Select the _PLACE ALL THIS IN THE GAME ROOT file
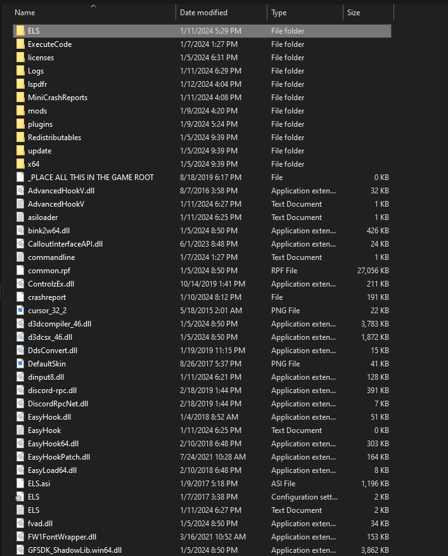 tap(91, 178)
